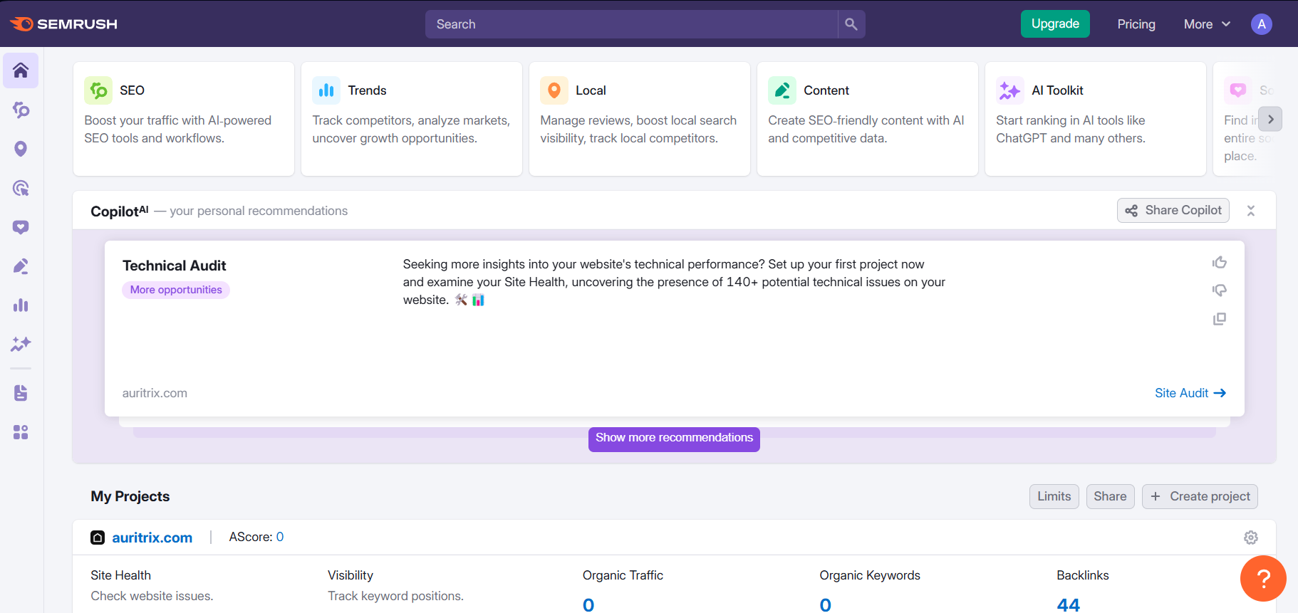1298x613 pixels.
Task: Click the Visibility label
Action: (x=350, y=575)
